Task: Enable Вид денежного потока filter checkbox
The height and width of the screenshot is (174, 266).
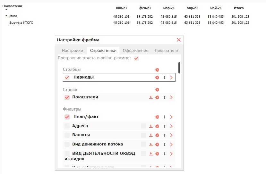Action: click(x=67, y=144)
